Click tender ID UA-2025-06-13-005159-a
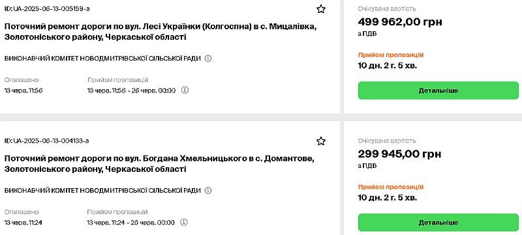Viewport: 522px width, 235px height. (47, 9)
